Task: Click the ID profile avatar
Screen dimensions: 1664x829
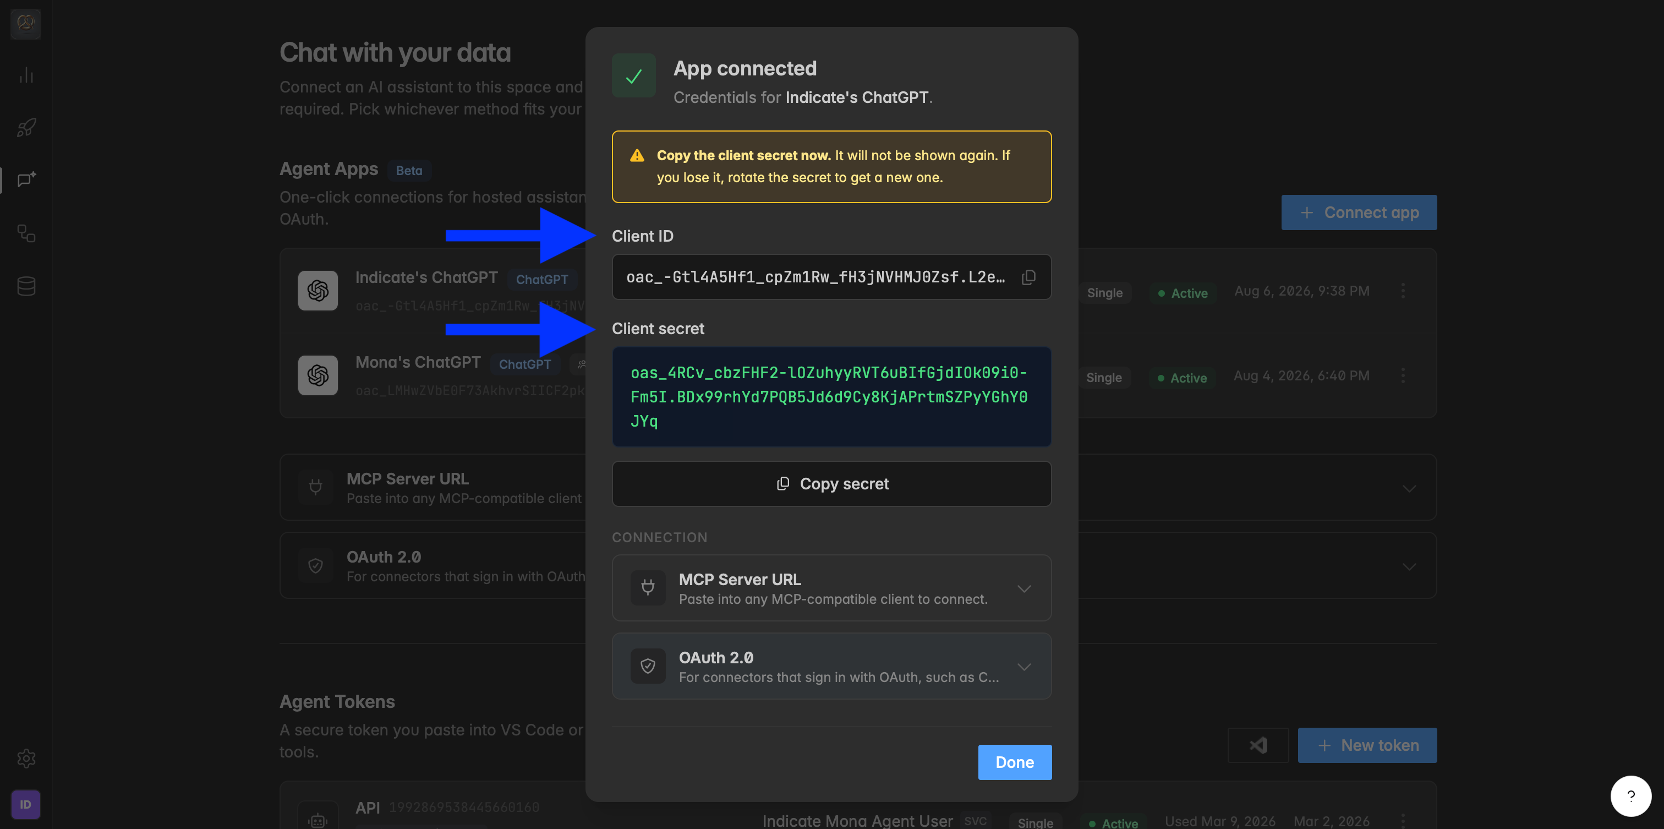Action: (26, 804)
